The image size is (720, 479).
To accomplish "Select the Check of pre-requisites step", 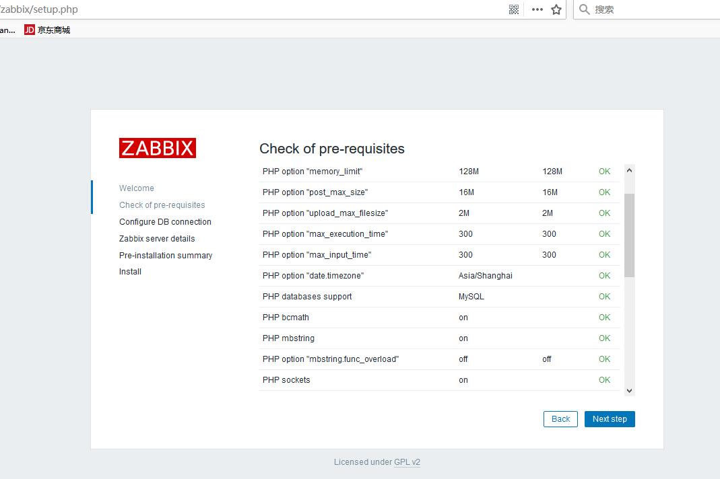I will [x=162, y=205].
